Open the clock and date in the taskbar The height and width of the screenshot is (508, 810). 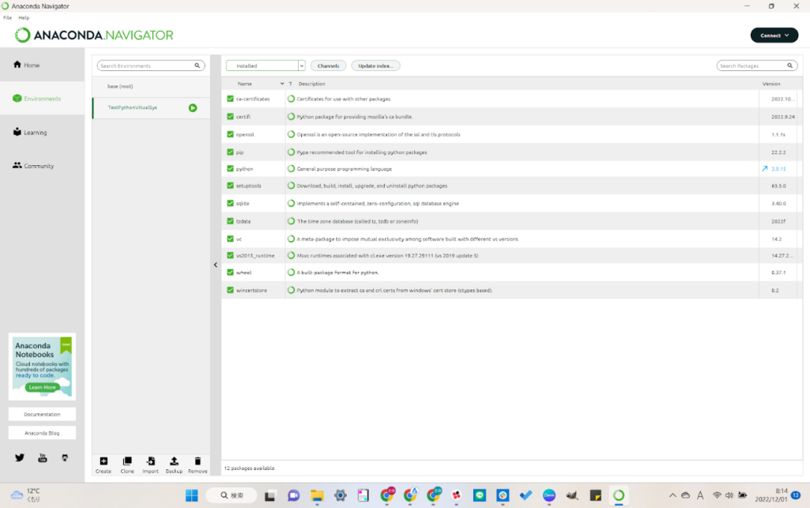coord(771,495)
